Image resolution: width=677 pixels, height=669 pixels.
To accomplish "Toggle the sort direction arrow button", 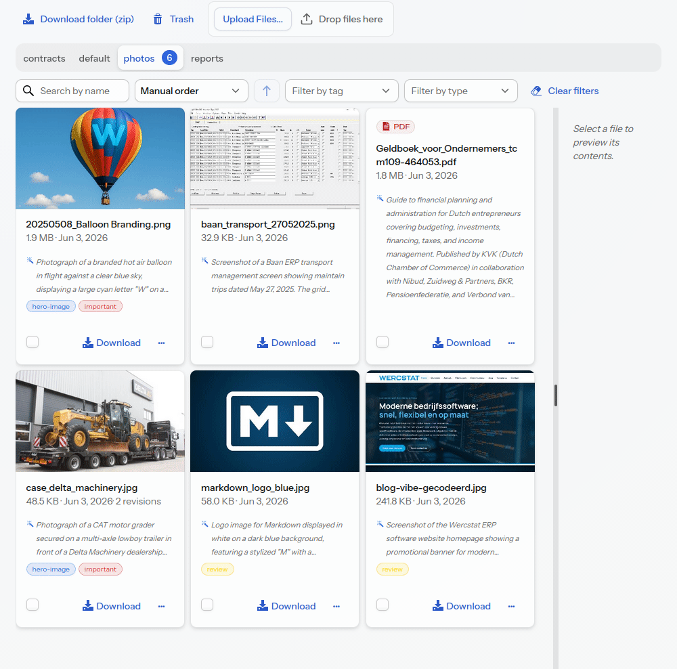I will point(266,91).
